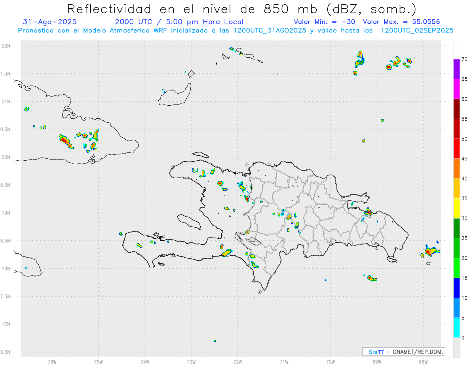This screenshot has height=367, width=475.
Task: Click the longitude label '69W'
Action: (x=377, y=361)
